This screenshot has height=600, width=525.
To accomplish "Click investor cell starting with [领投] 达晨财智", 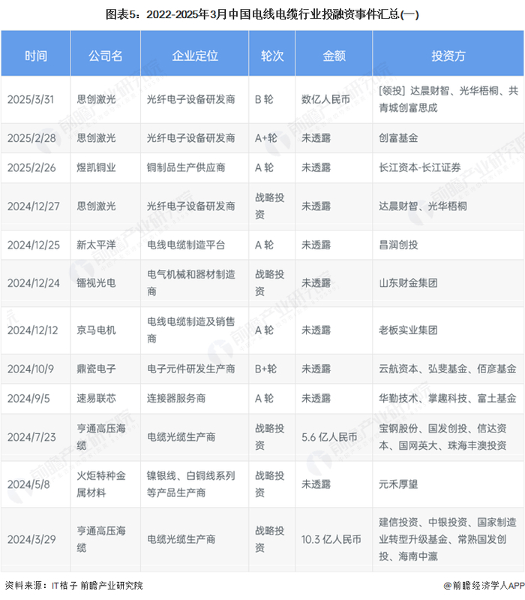I will [x=448, y=99].
